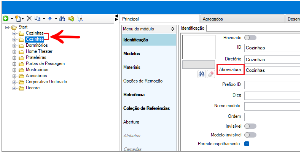Click the copy pages icon in toolbar
Screen dimensions: 301x152
tap(38, 18)
